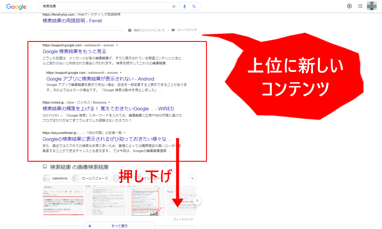
Task: Open dropdown arrow next to wired.jp URL
Action: (x=109, y=102)
